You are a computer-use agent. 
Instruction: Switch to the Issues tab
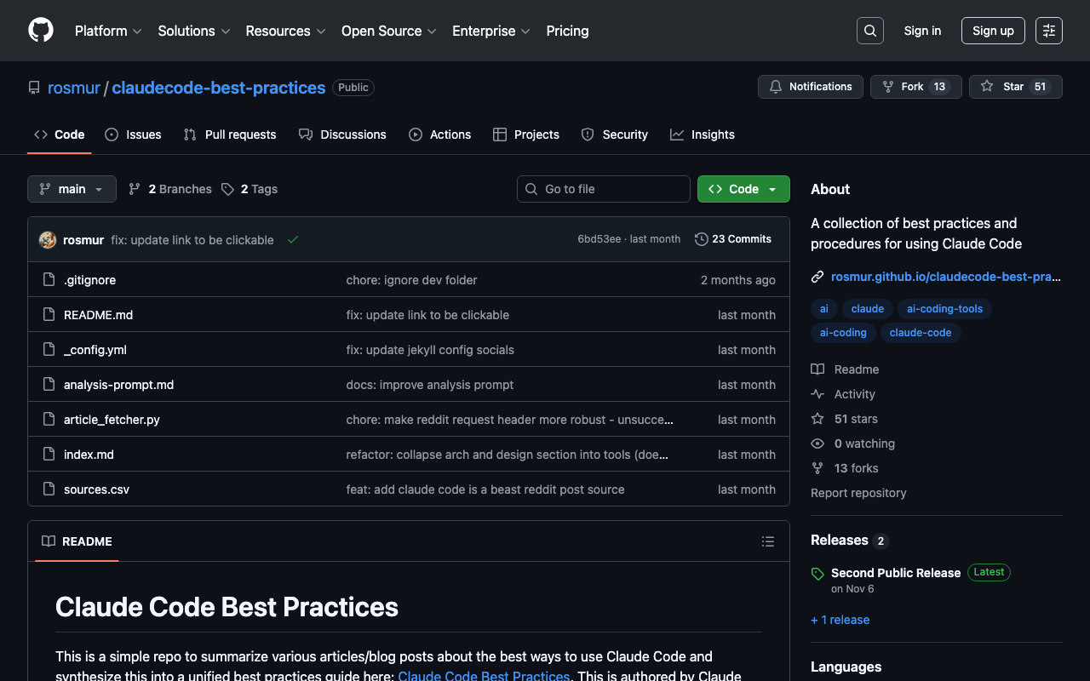coord(133,134)
